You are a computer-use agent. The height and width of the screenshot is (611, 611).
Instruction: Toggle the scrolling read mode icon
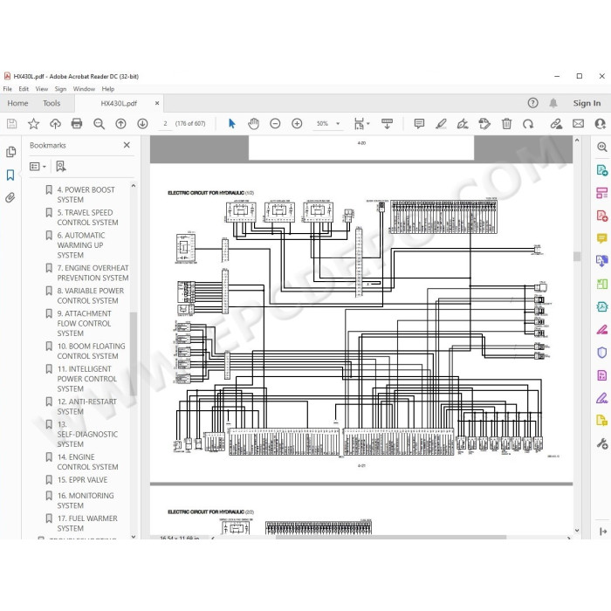387,124
